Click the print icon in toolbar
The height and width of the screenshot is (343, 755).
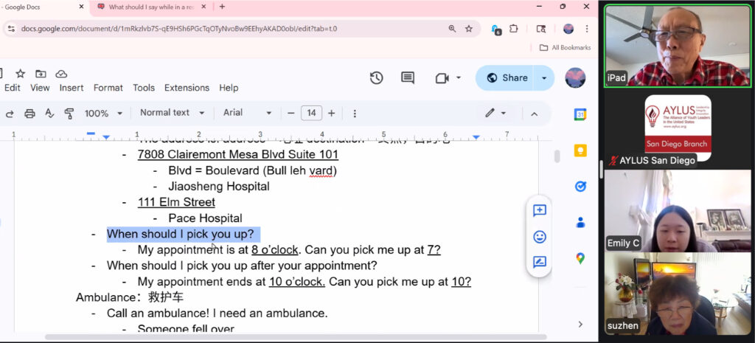coord(29,114)
